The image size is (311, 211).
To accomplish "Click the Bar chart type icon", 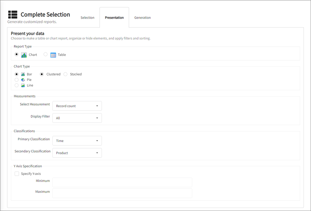I will coord(23,74).
